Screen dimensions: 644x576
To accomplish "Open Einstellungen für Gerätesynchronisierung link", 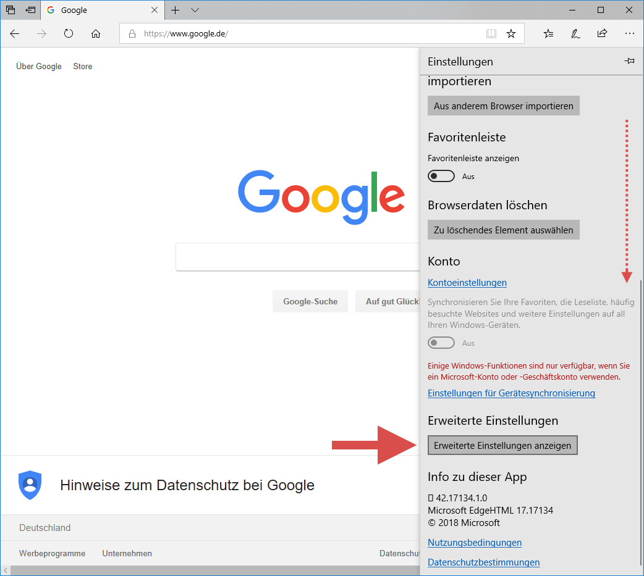I will 511,393.
